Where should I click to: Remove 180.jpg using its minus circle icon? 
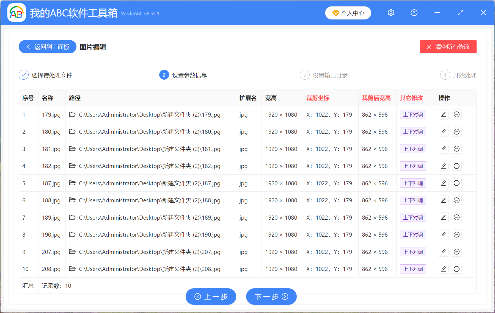457,132
